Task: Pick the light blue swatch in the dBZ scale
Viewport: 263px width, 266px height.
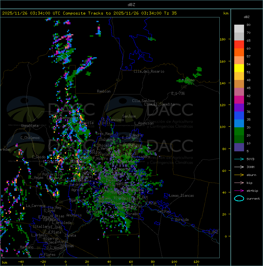Action: tap(239, 123)
